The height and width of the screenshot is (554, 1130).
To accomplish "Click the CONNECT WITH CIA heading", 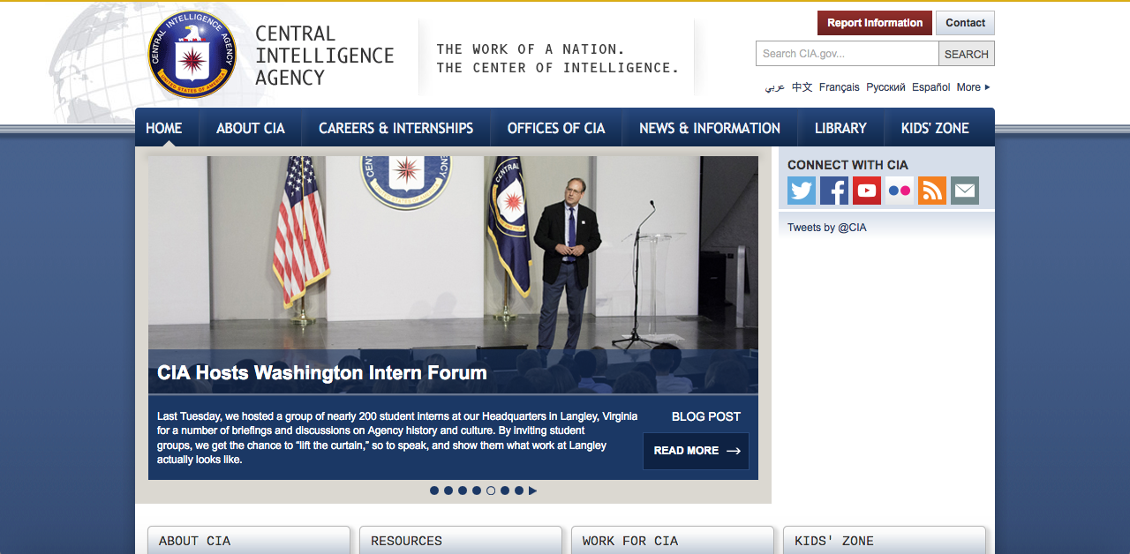I will coord(847,165).
